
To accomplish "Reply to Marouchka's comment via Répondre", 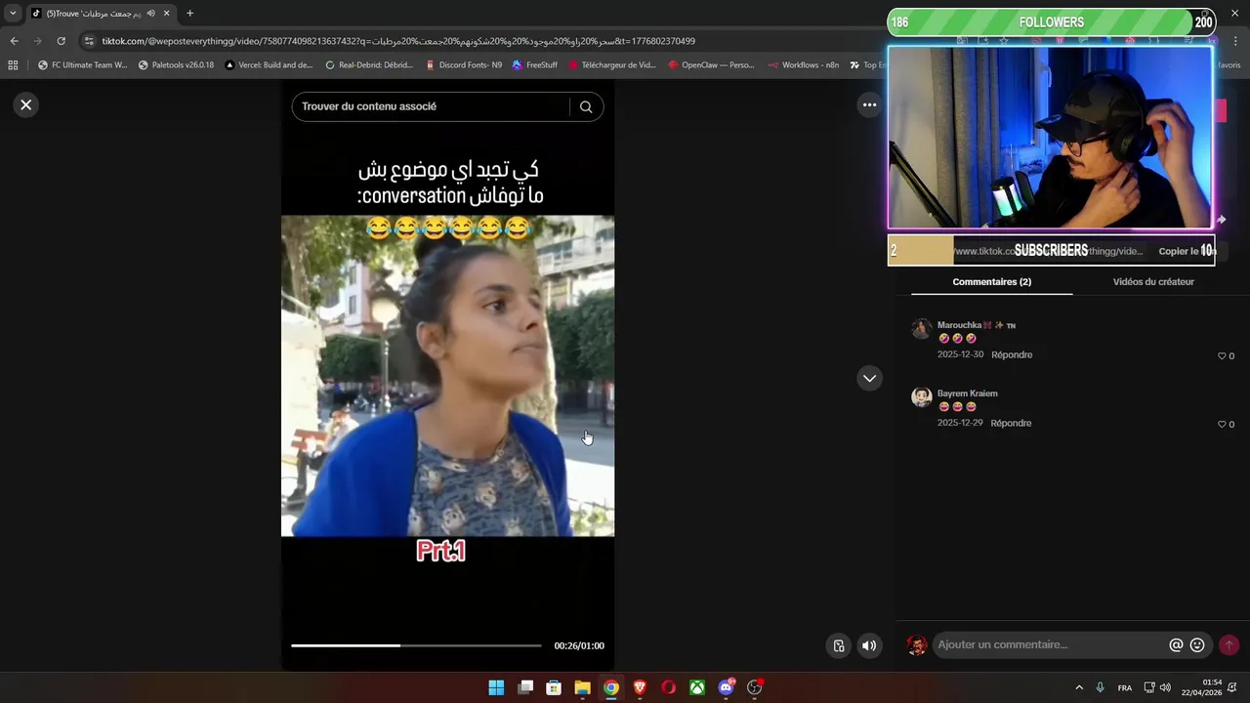I will (x=1011, y=354).
